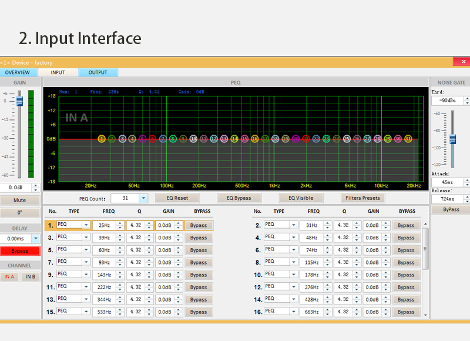This screenshot has height=341, width=470.
Task: Click the Q field of band 4
Action: tap(343, 238)
